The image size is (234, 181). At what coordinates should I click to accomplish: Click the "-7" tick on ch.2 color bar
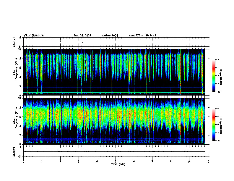click(218, 117)
